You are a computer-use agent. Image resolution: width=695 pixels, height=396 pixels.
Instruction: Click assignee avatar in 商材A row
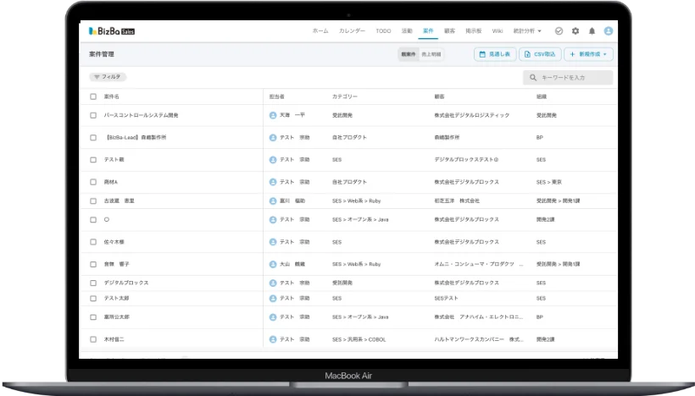point(273,182)
